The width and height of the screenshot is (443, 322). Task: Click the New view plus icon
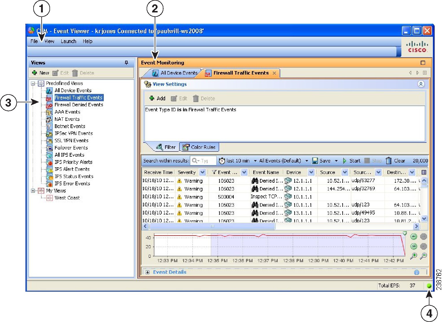tap(34, 73)
